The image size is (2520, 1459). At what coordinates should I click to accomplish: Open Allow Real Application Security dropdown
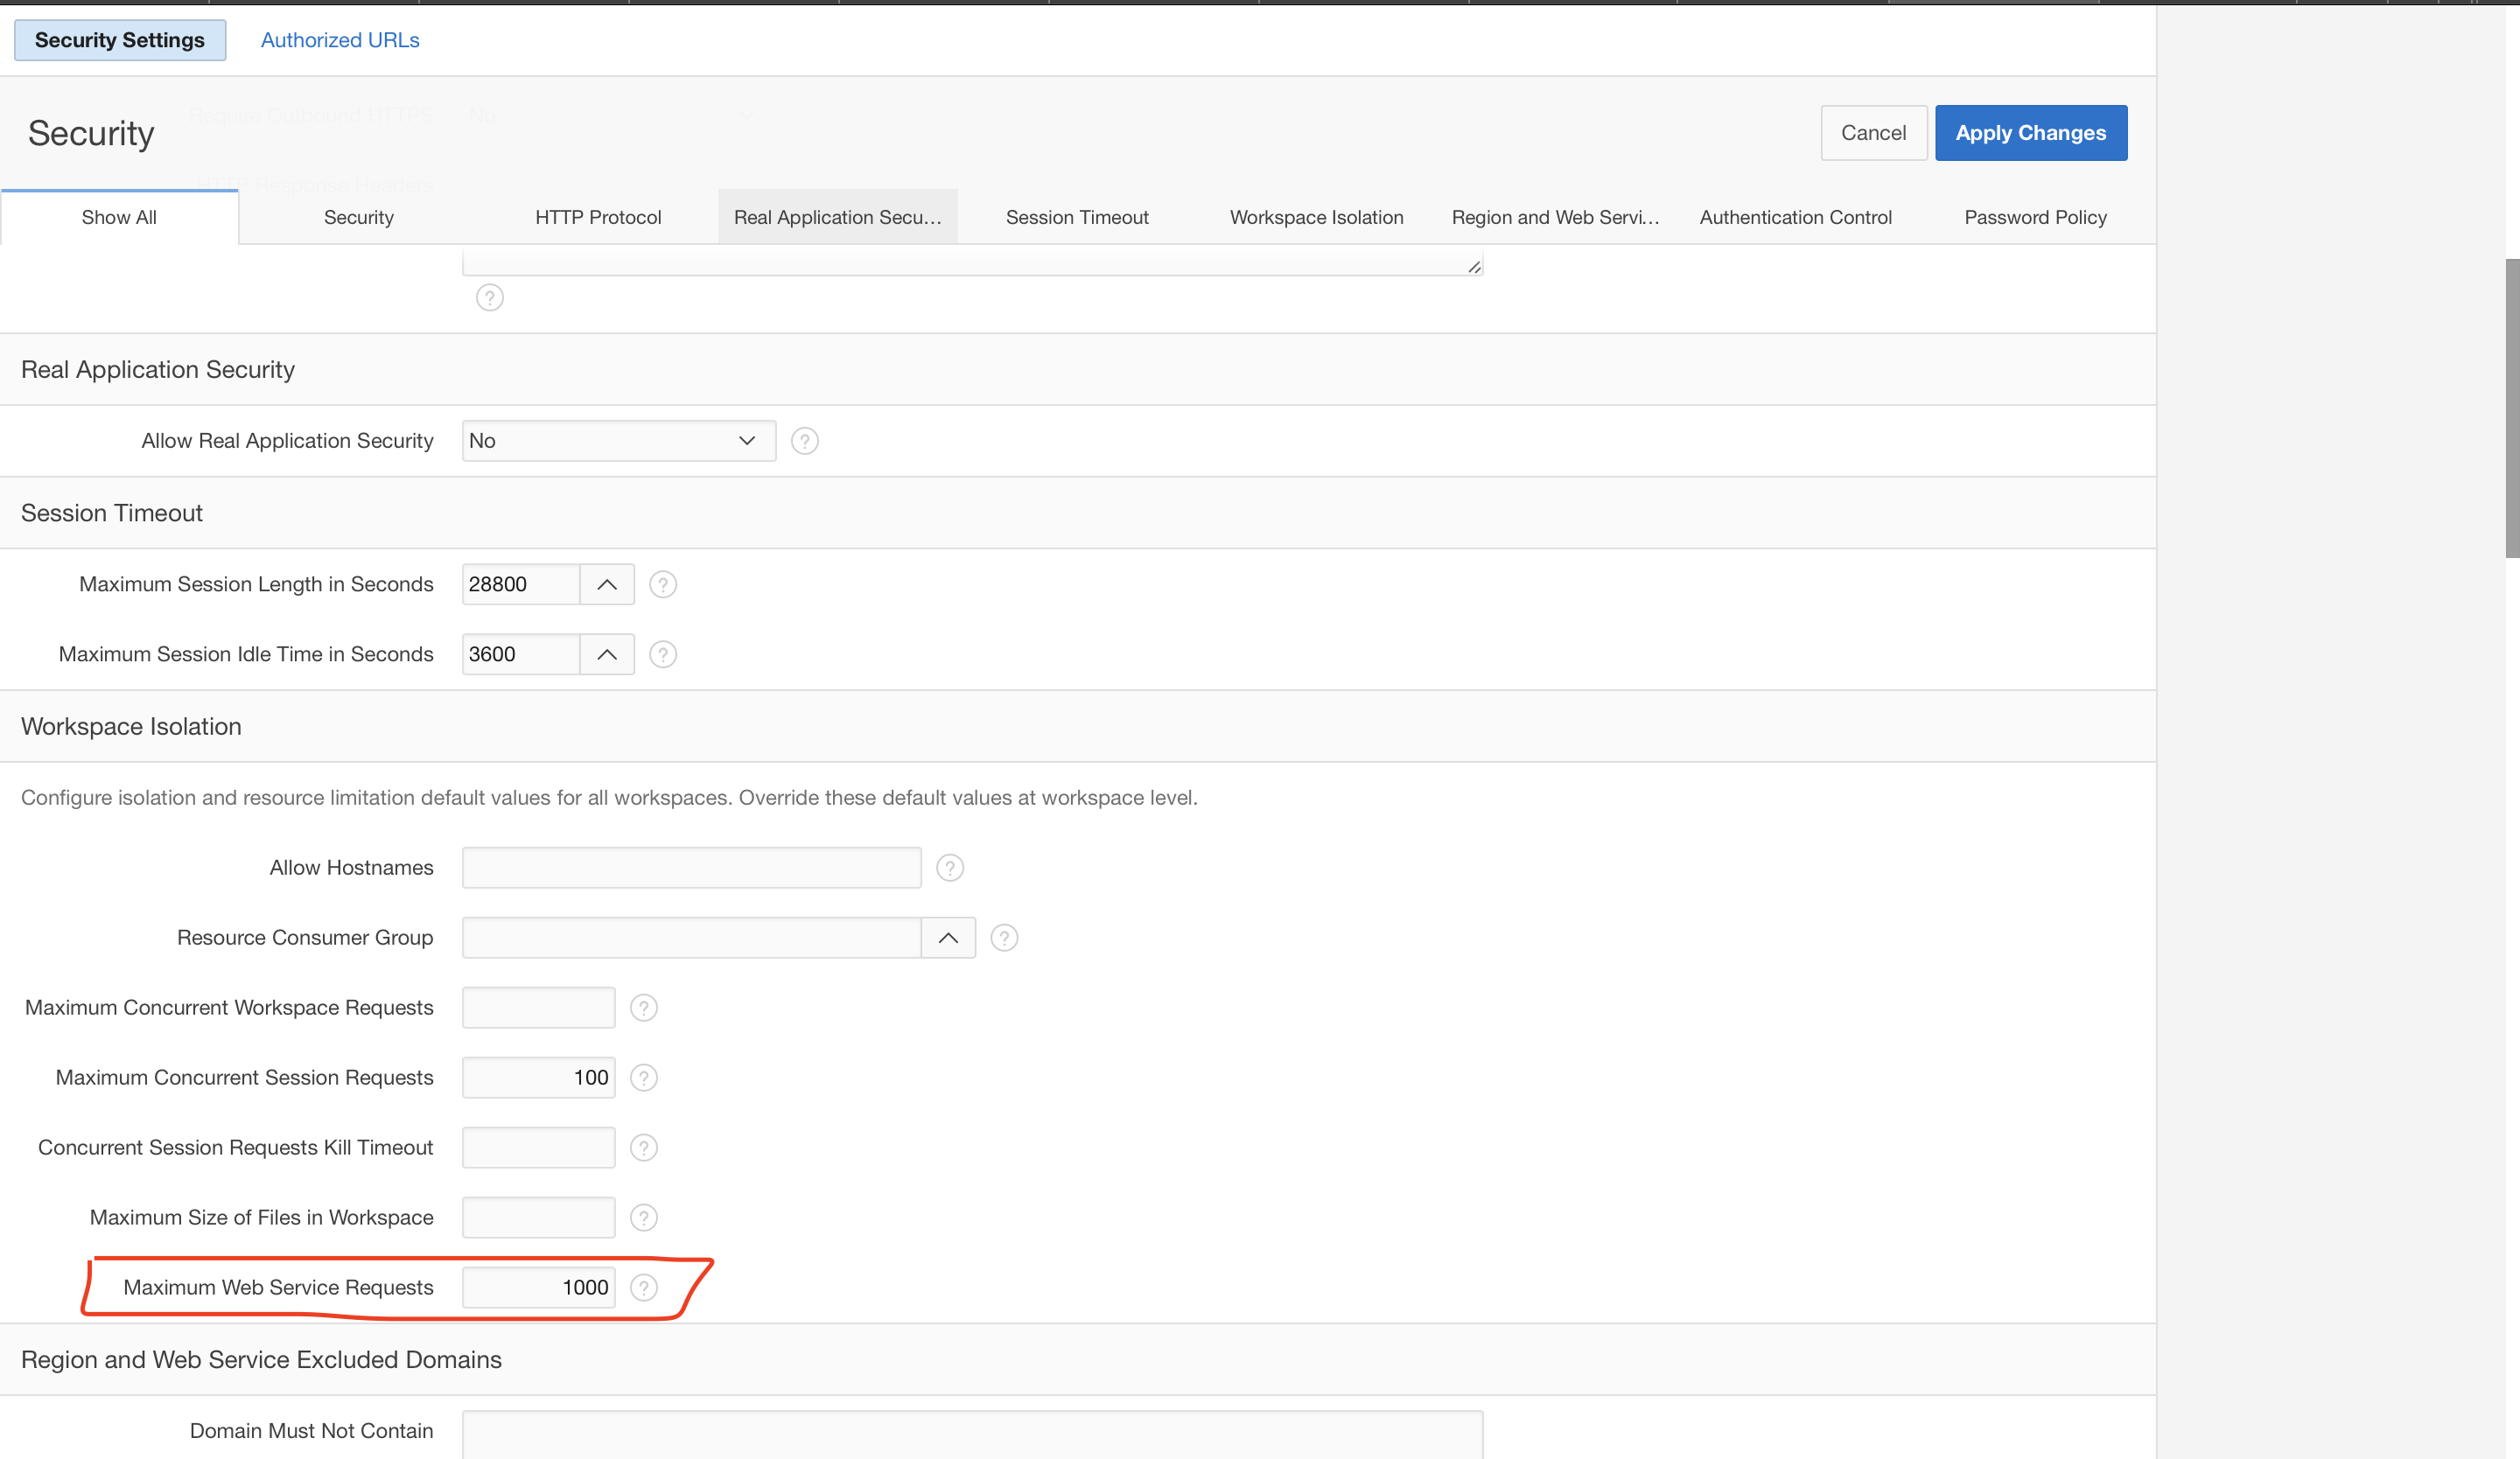618,441
